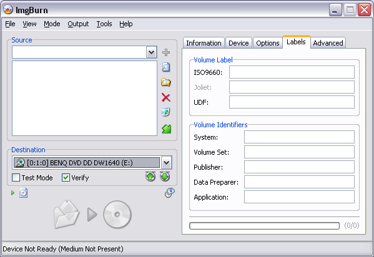Uncheck the Verify checkbox
374x257 pixels.
[x=66, y=178]
